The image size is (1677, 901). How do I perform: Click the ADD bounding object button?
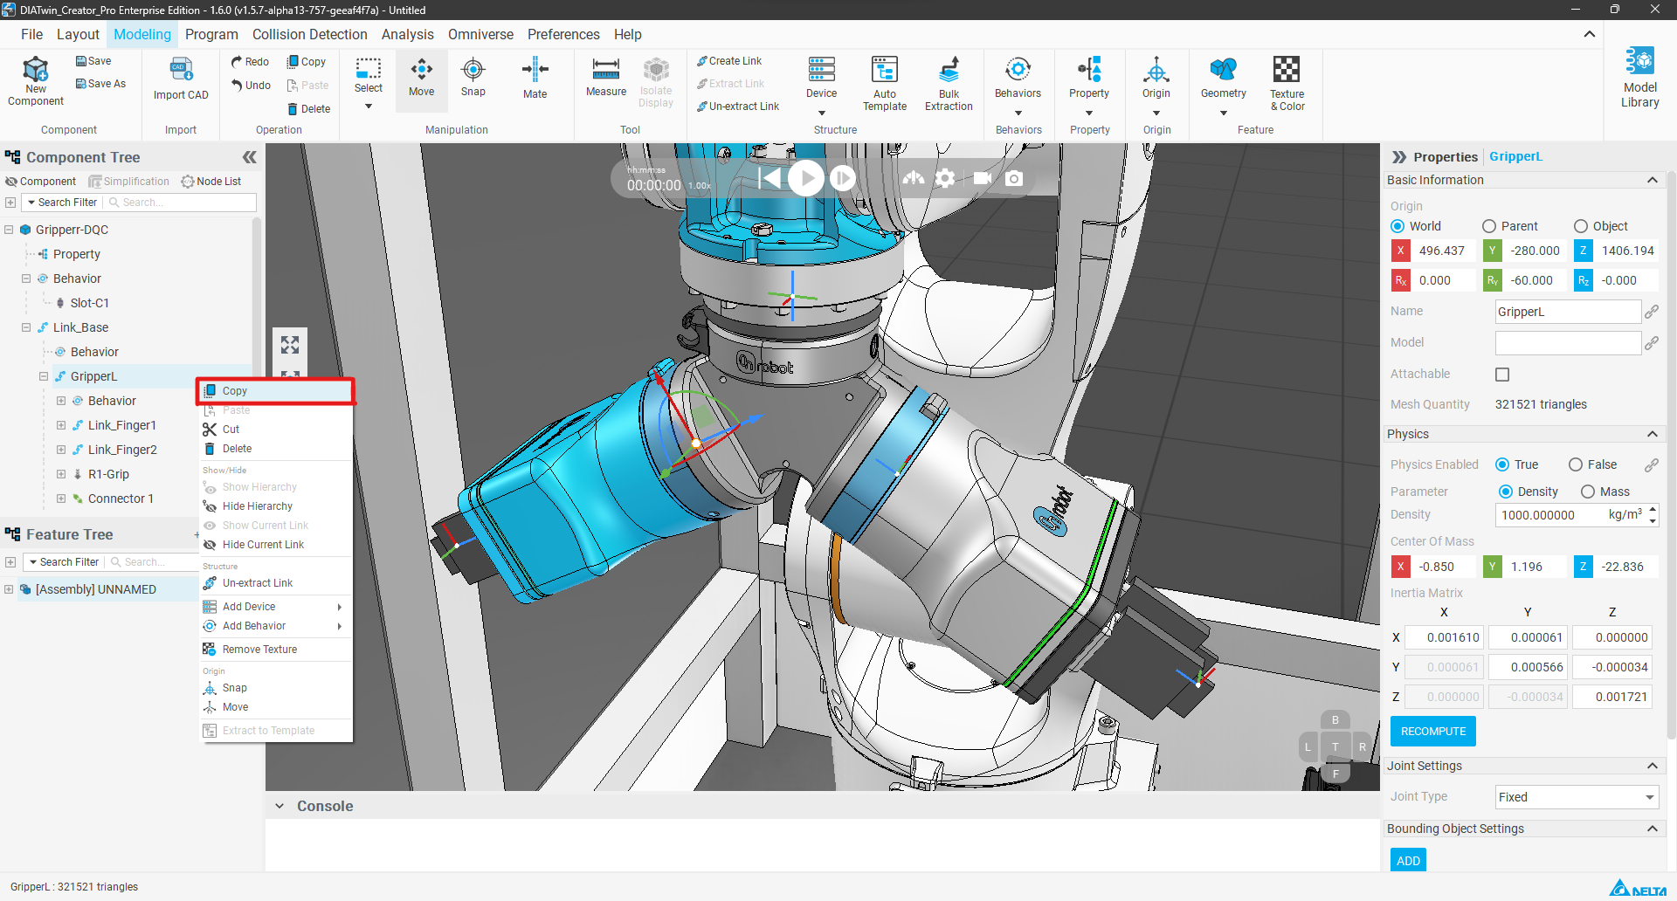pos(1408,861)
